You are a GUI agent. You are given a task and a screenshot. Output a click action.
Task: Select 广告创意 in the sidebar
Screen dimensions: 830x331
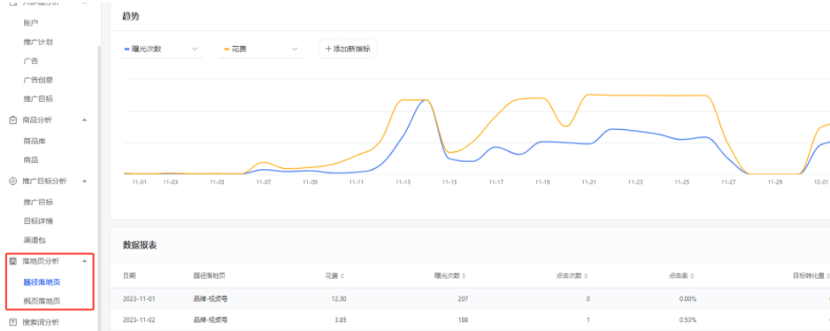point(38,80)
